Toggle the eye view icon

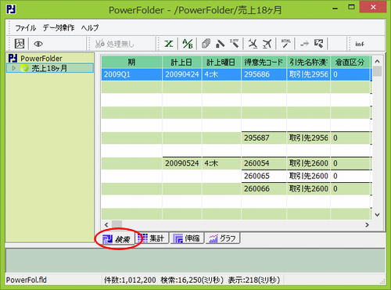[x=38, y=44]
